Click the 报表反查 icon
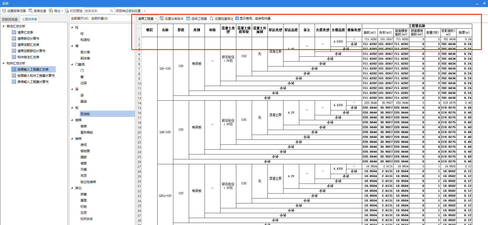 (x=30, y=11)
